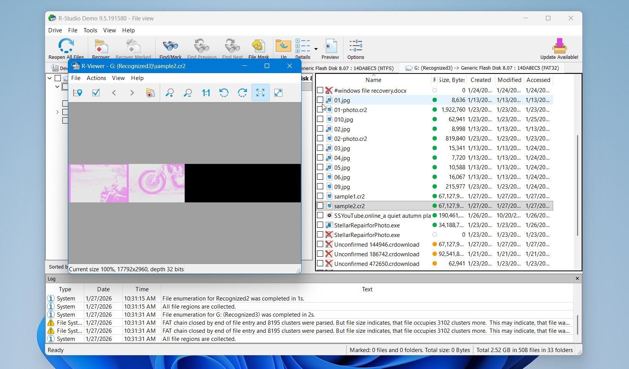
Task: Open the Actions menu in R-Viewer
Action: [96, 78]
